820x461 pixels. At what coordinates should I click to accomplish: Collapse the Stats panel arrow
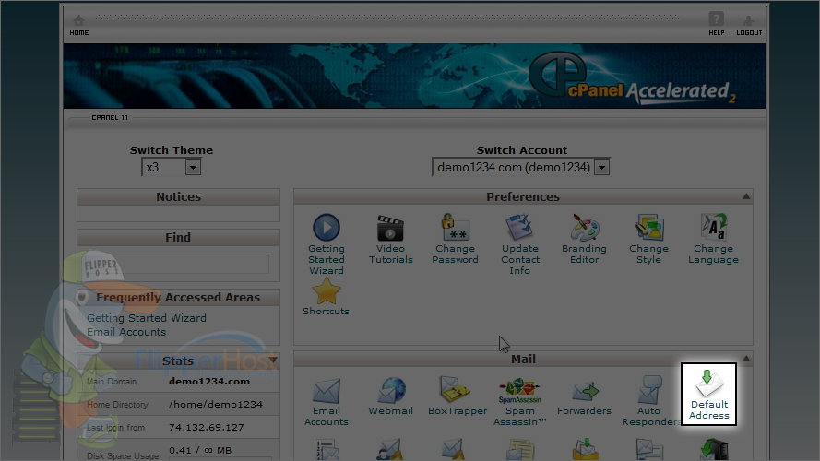(x=273, y=361)
